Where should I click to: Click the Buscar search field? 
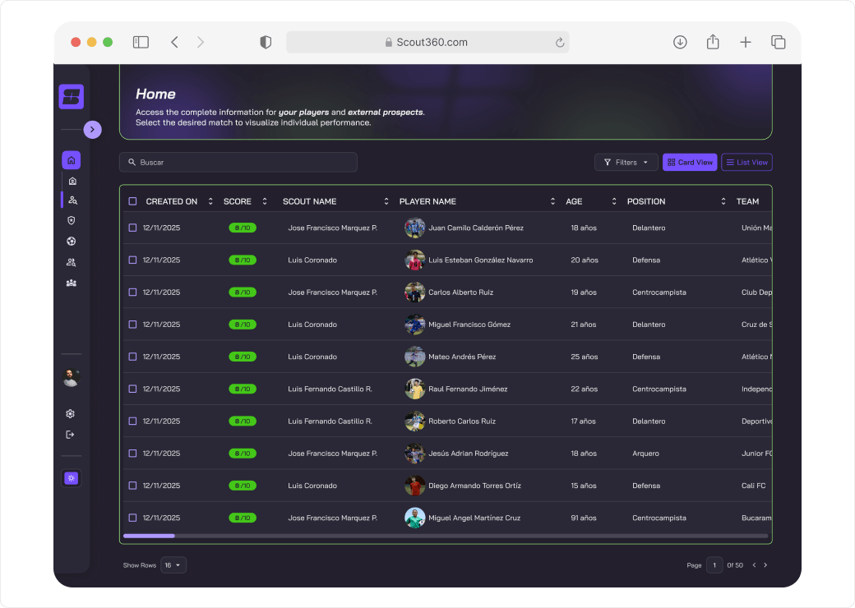pyautogui.click(x=238, y=163)
